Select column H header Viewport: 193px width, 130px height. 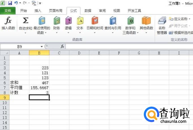point(159,53)
